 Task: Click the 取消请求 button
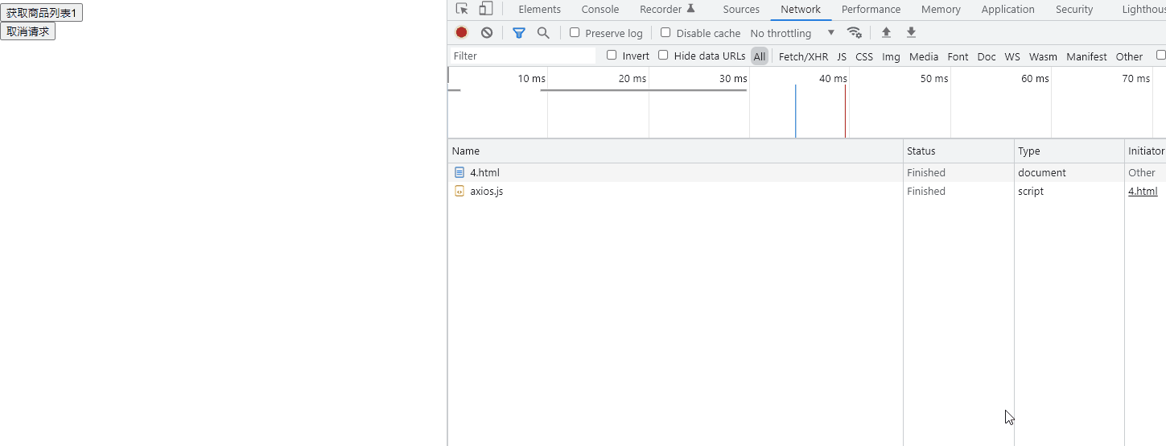(27, 31)
